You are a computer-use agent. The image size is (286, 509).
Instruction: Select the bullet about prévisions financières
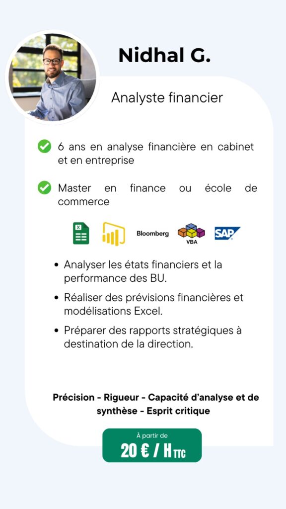click(x=149, y=304)
